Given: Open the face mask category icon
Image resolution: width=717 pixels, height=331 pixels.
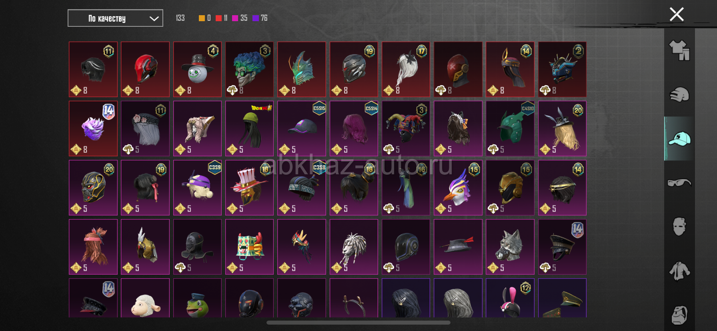Looking at the screenshot, I should [679, 227].
